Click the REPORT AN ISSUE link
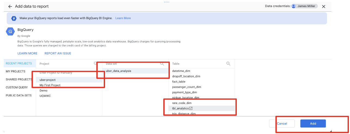 coord(58,53)
